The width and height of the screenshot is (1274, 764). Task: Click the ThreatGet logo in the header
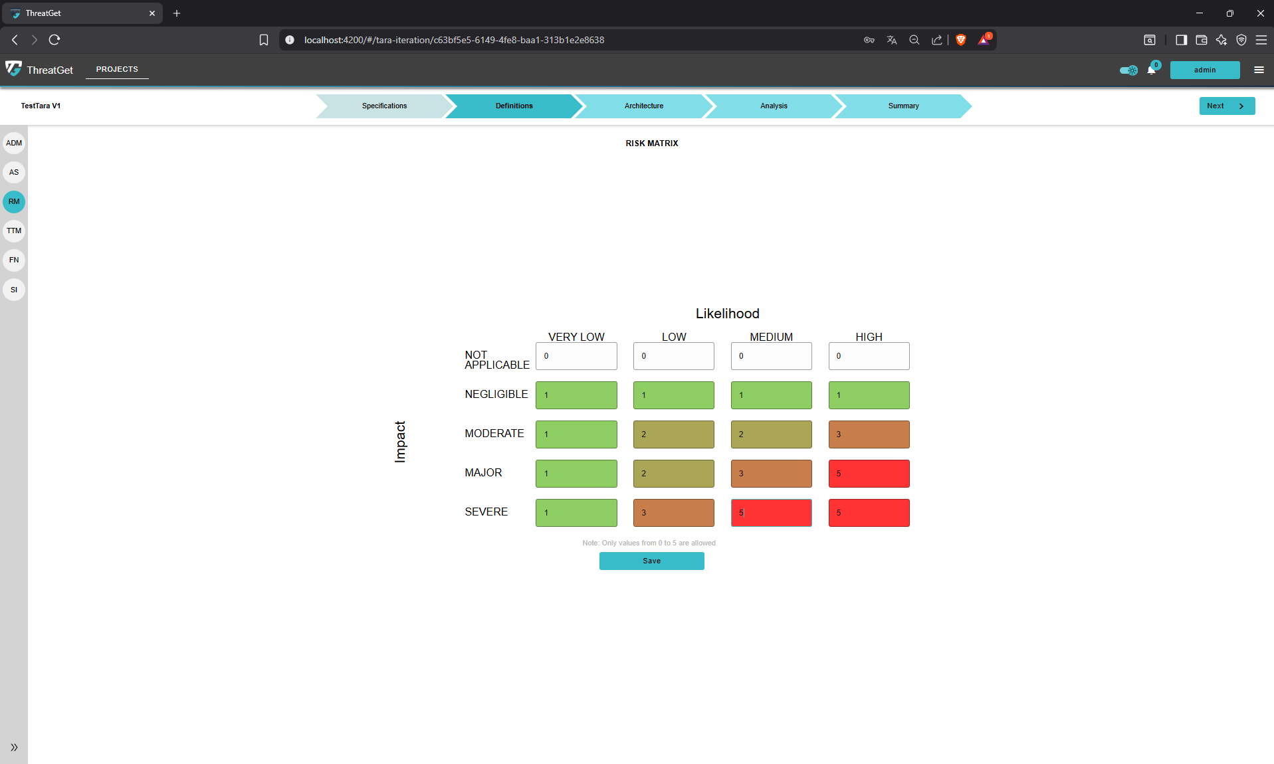(40, 69)
